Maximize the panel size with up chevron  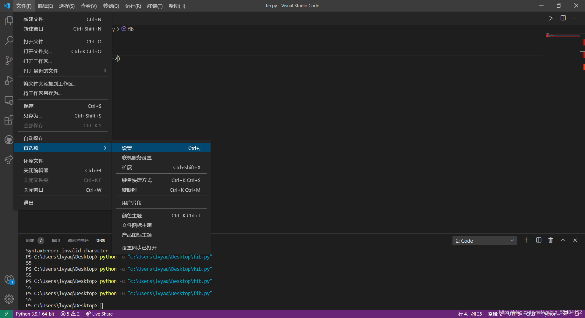(x=563, y=240)
